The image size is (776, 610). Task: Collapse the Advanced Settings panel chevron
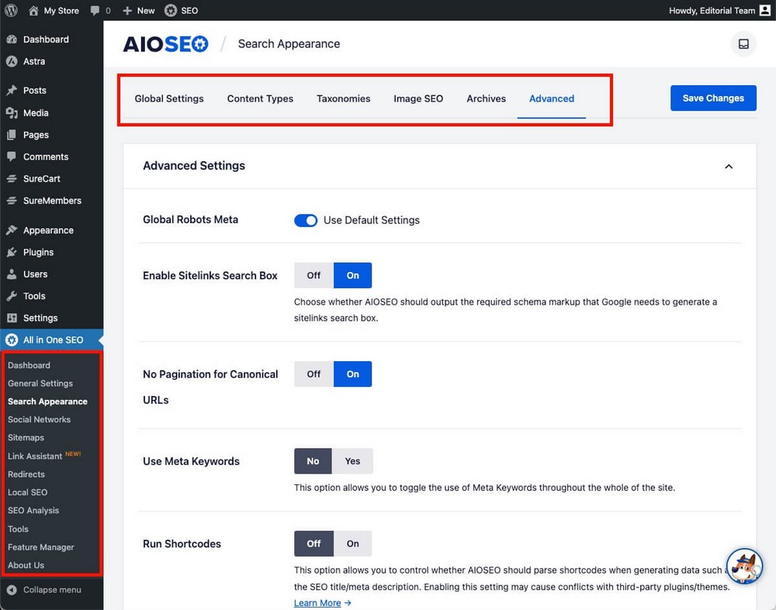coord(729,167)
